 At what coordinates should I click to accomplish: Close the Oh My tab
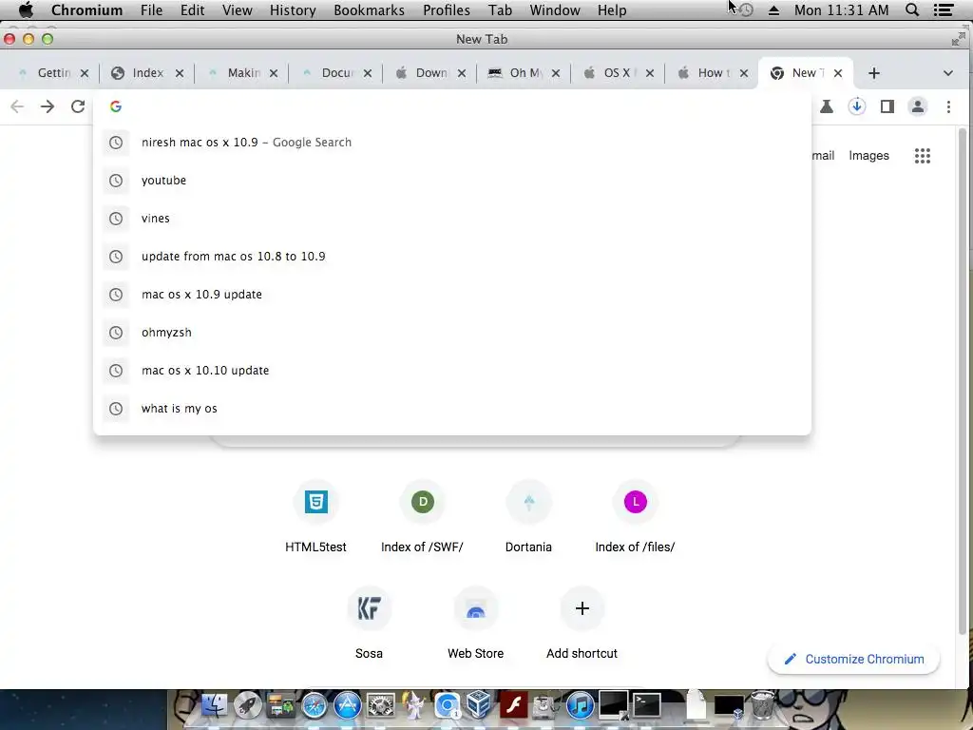click(x=555, y=73)
